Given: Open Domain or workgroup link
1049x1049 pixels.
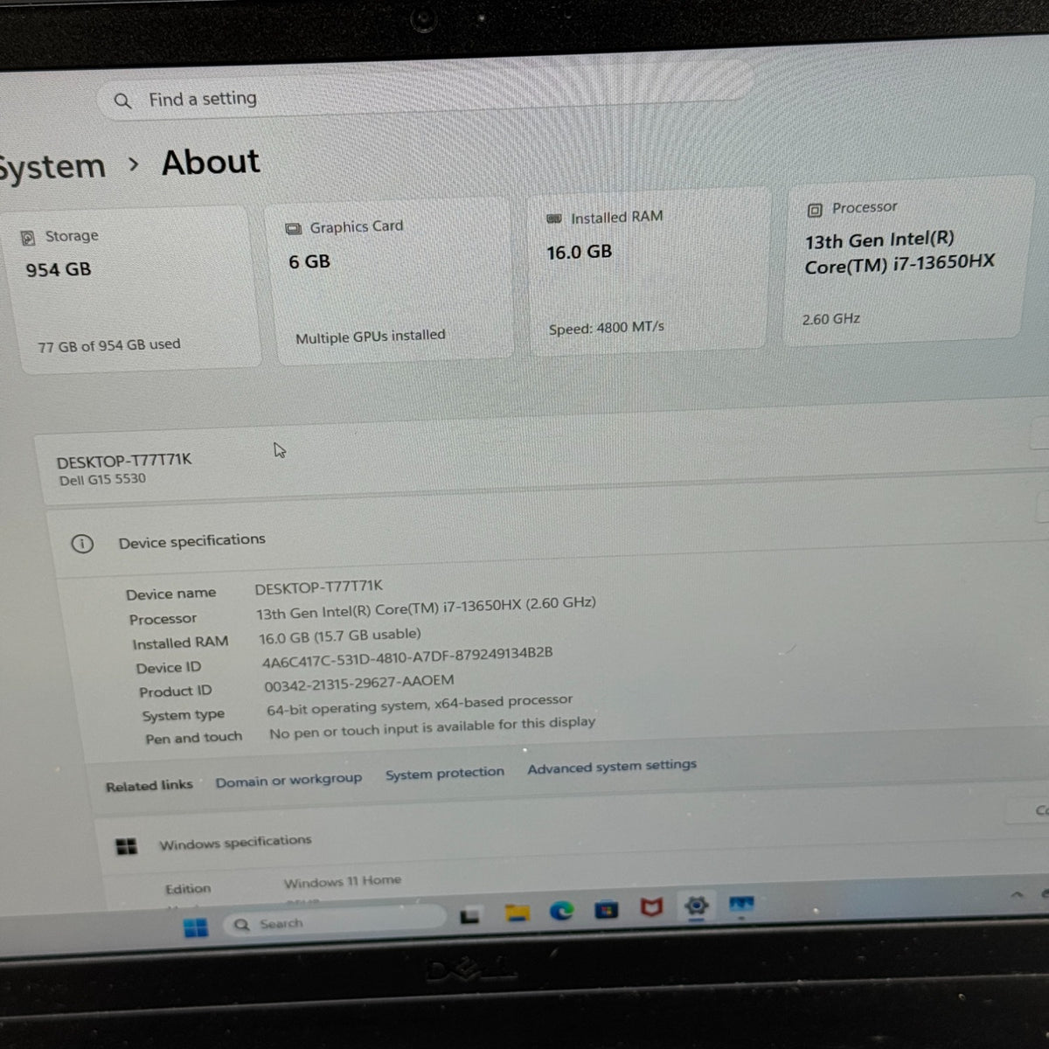Looking at the screenshot, I should [288, 779].
